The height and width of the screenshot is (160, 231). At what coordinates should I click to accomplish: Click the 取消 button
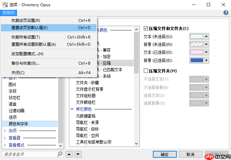pos(190,154)
